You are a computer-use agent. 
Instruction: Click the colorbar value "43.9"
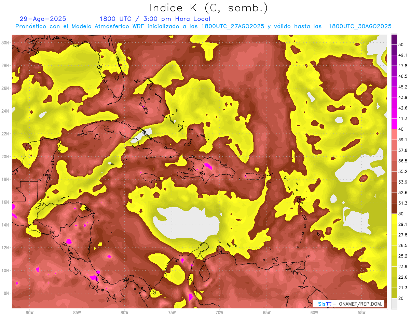pyautogui.click(x=403, y=97)
